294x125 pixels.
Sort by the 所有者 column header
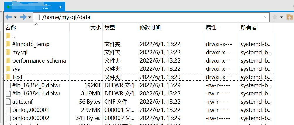(x=257, y=28)
